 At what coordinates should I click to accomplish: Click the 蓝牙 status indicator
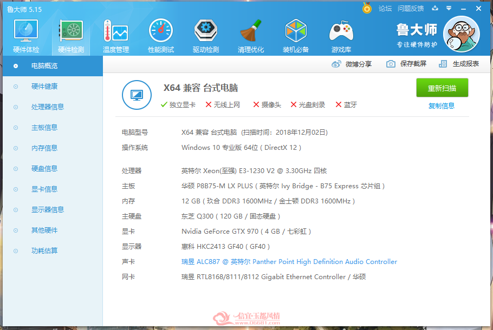346,105
